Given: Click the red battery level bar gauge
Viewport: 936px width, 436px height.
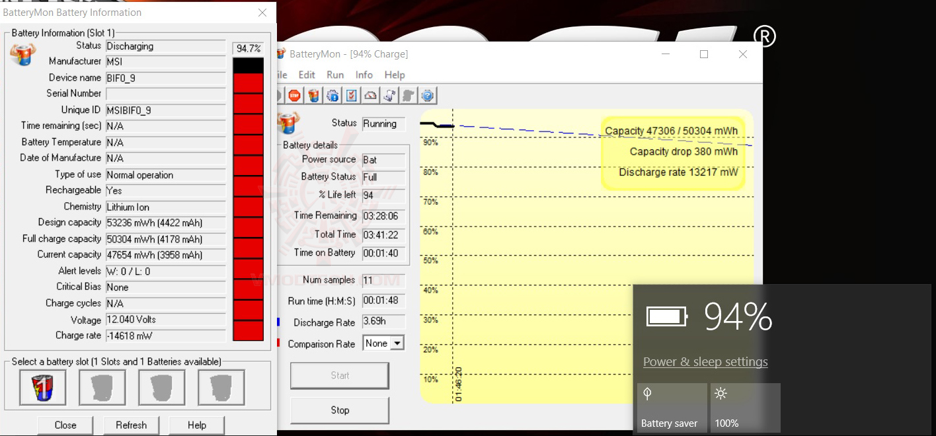Looking at the screenshot, I should [x=249, y=199].
